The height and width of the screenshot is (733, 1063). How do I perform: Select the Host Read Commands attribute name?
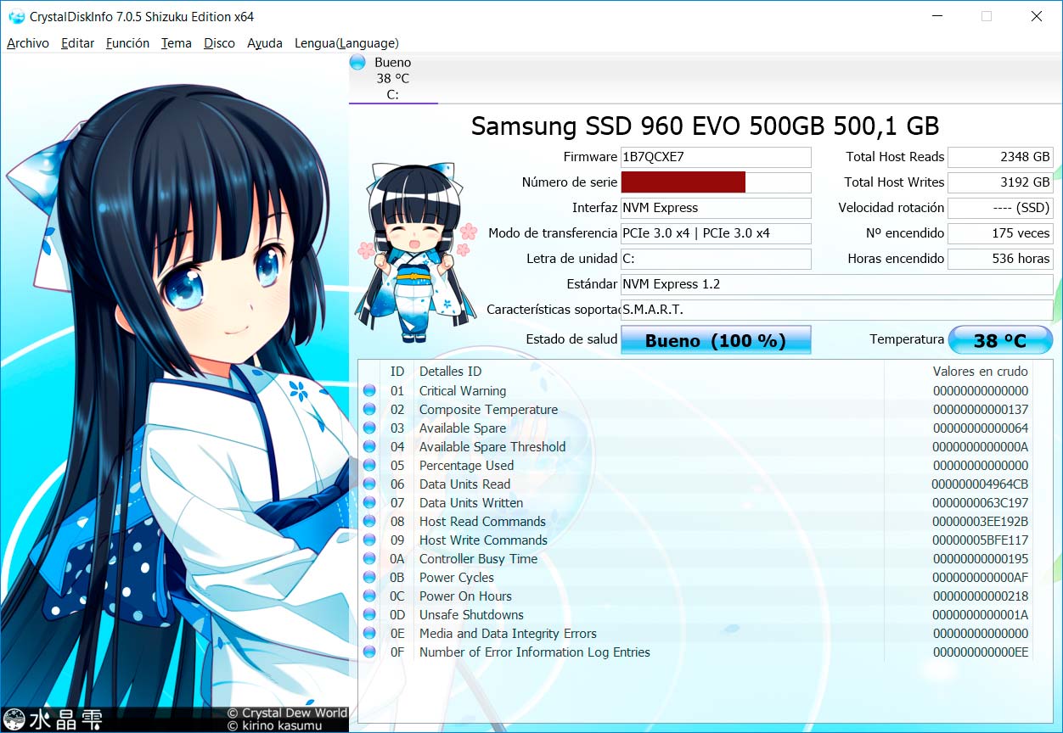tap(482, 522)
